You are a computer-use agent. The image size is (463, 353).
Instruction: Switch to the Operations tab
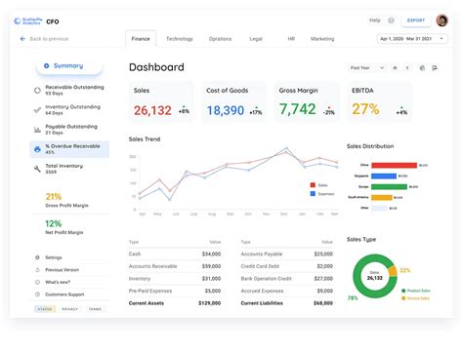click(x=220, y=39)
